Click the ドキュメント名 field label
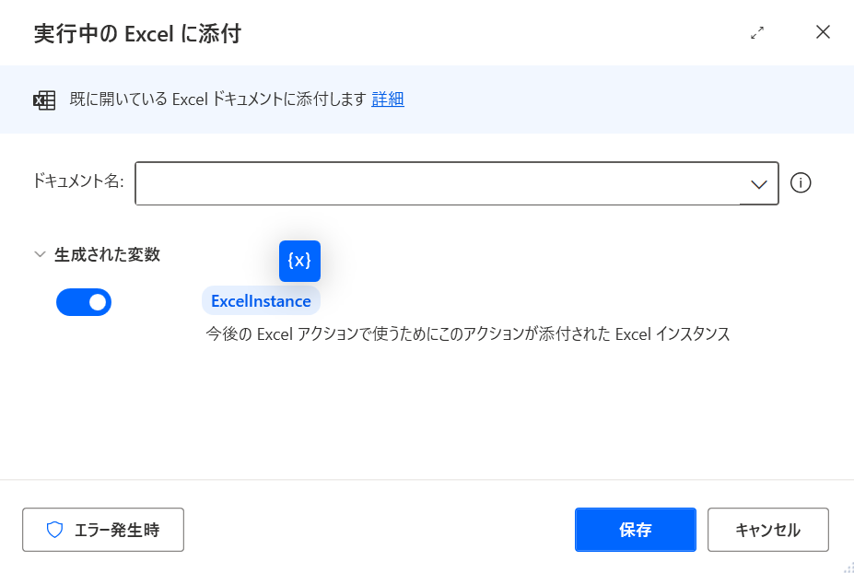The width and height of the screenshot is (854, 573). (x=78, y=181)
